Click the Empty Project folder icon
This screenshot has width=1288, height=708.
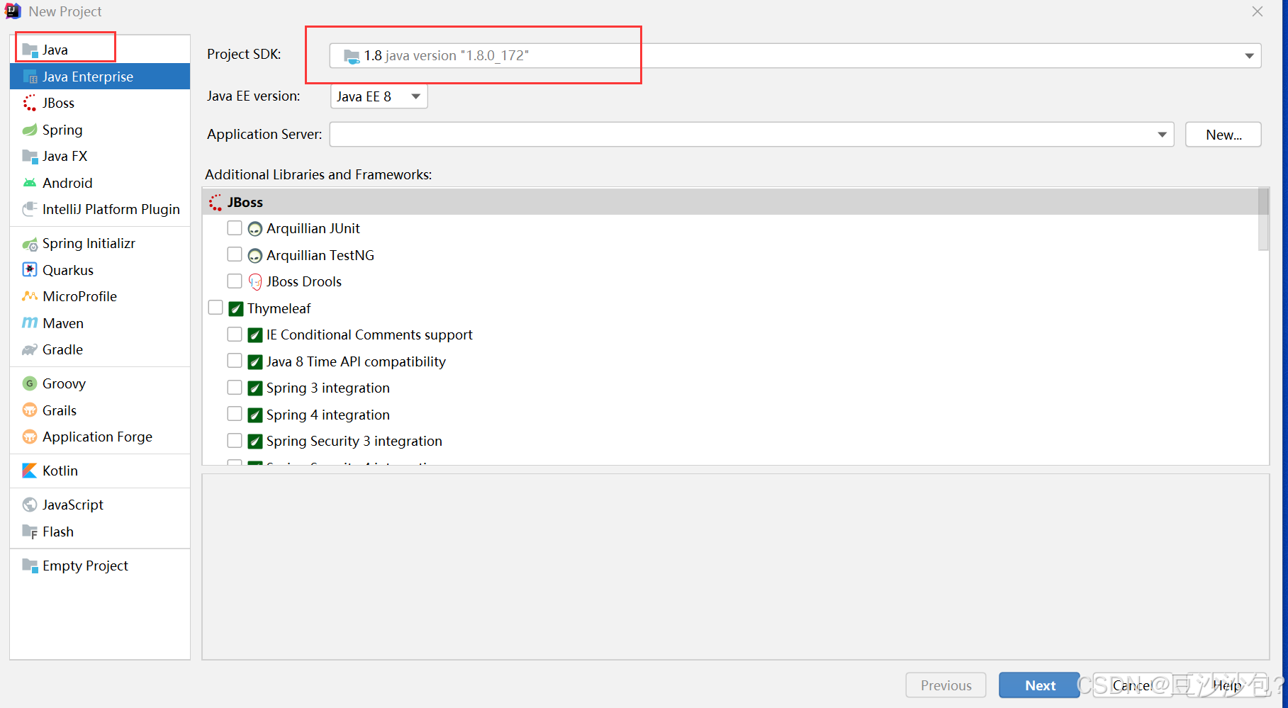click(30, 566)
